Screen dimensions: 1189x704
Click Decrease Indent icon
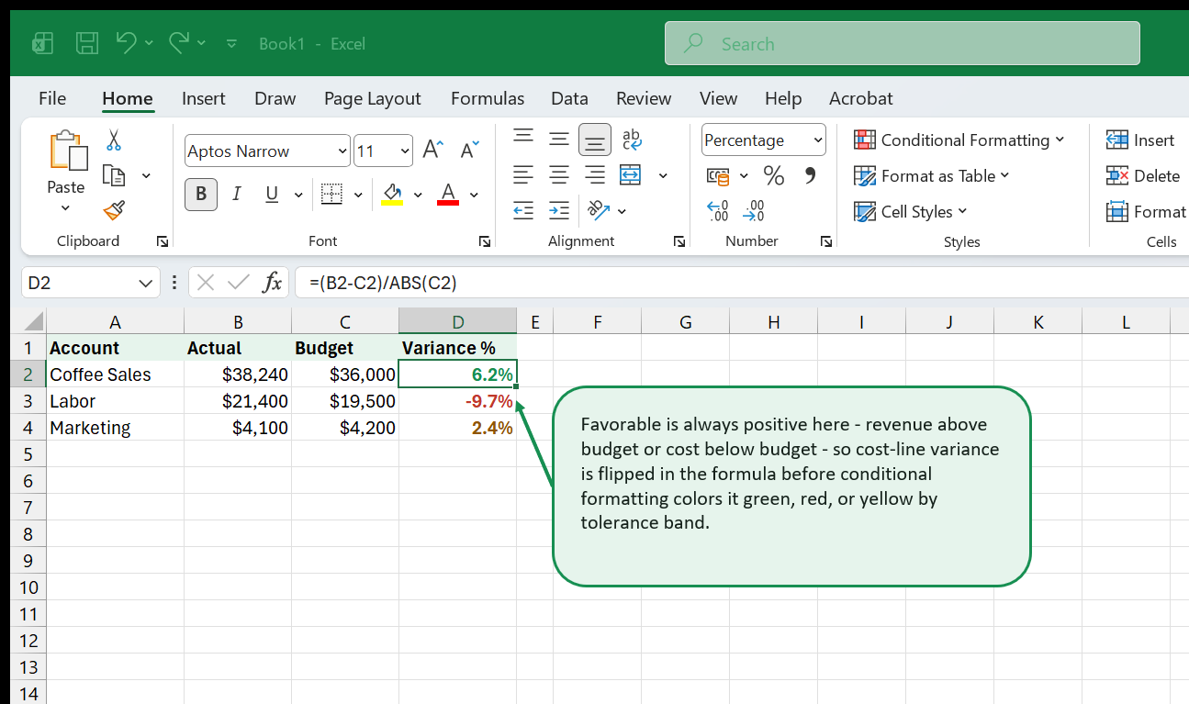coord(523,210)
